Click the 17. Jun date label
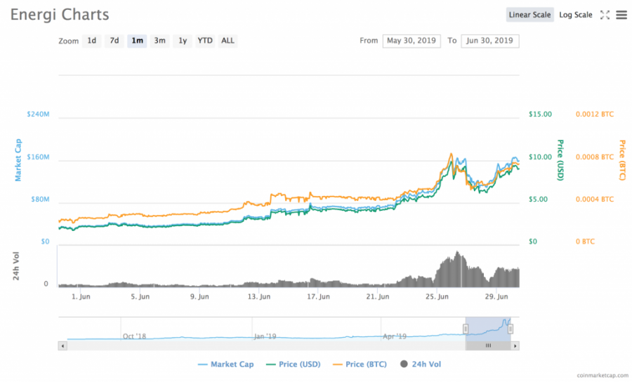 [x=318, y=296]
